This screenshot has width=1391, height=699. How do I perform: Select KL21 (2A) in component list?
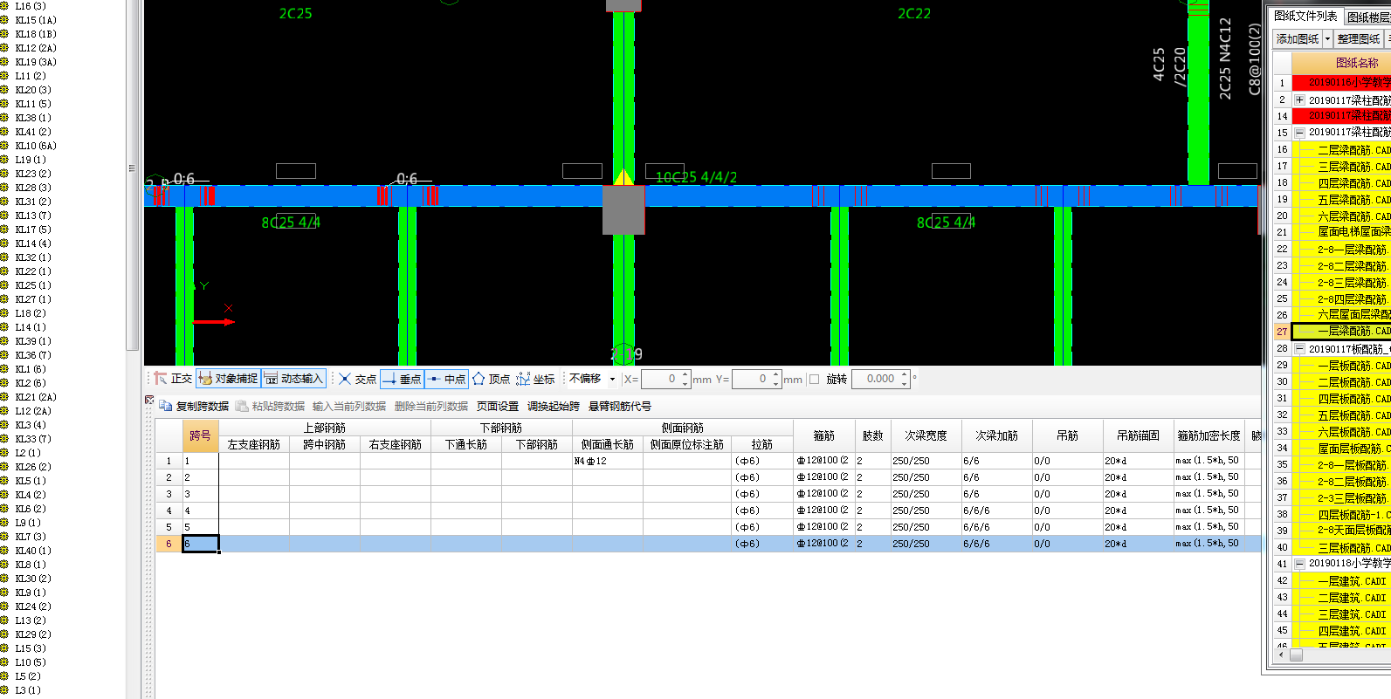[35, 397]
